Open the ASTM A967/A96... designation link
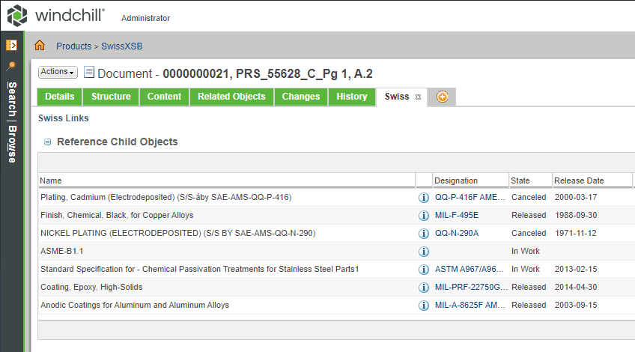This screenshot has height=352, width=635. [470, 269]
